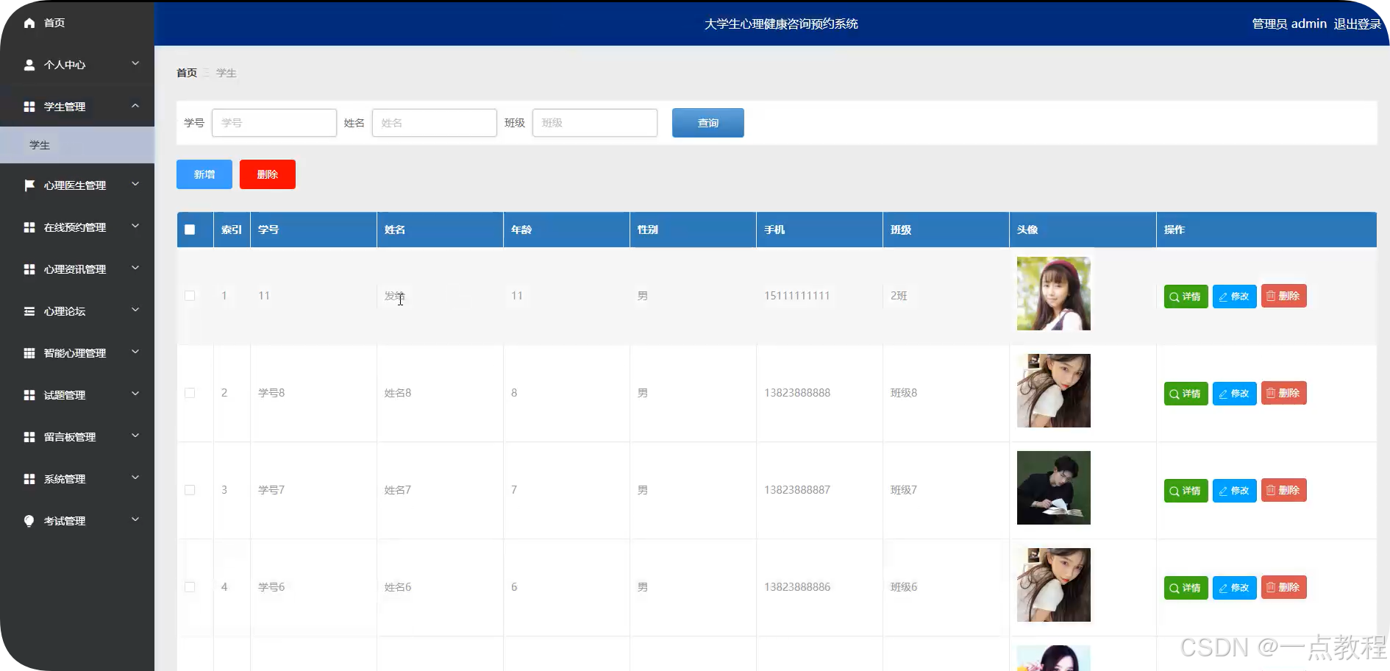This screenshot has width=1390, height=671.
Task: Focus the 学号 search input
Action: coord(274,123)
